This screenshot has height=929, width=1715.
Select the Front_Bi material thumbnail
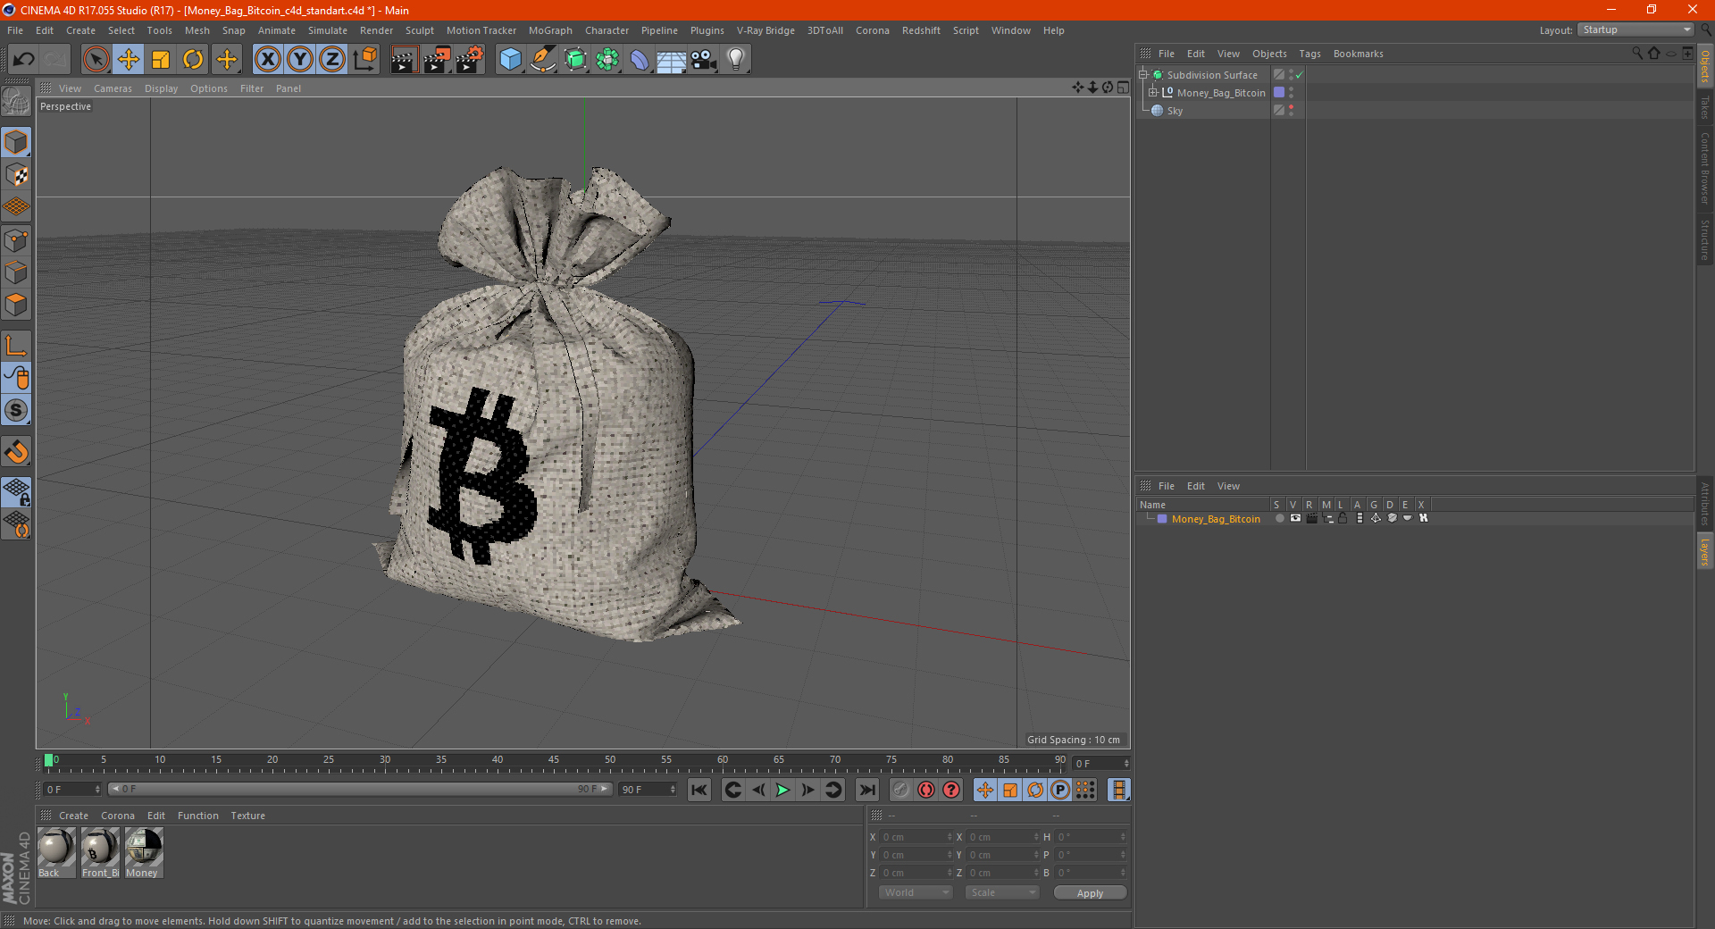click(x=99, y=853)
